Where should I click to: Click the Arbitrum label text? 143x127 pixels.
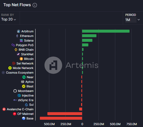pos(27,31)
